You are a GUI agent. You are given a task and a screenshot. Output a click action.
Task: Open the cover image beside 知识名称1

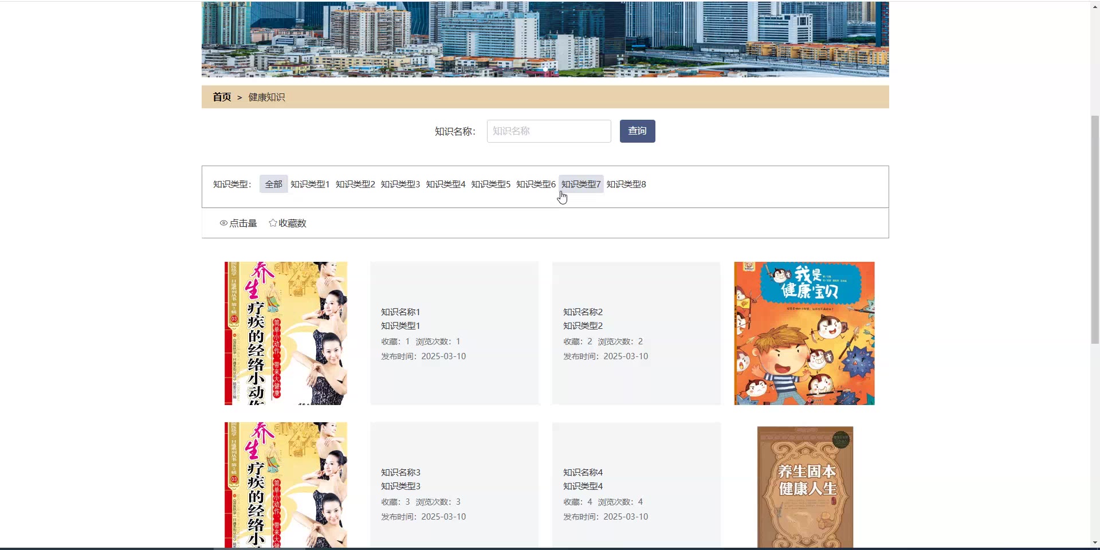(x=286, y=333)
